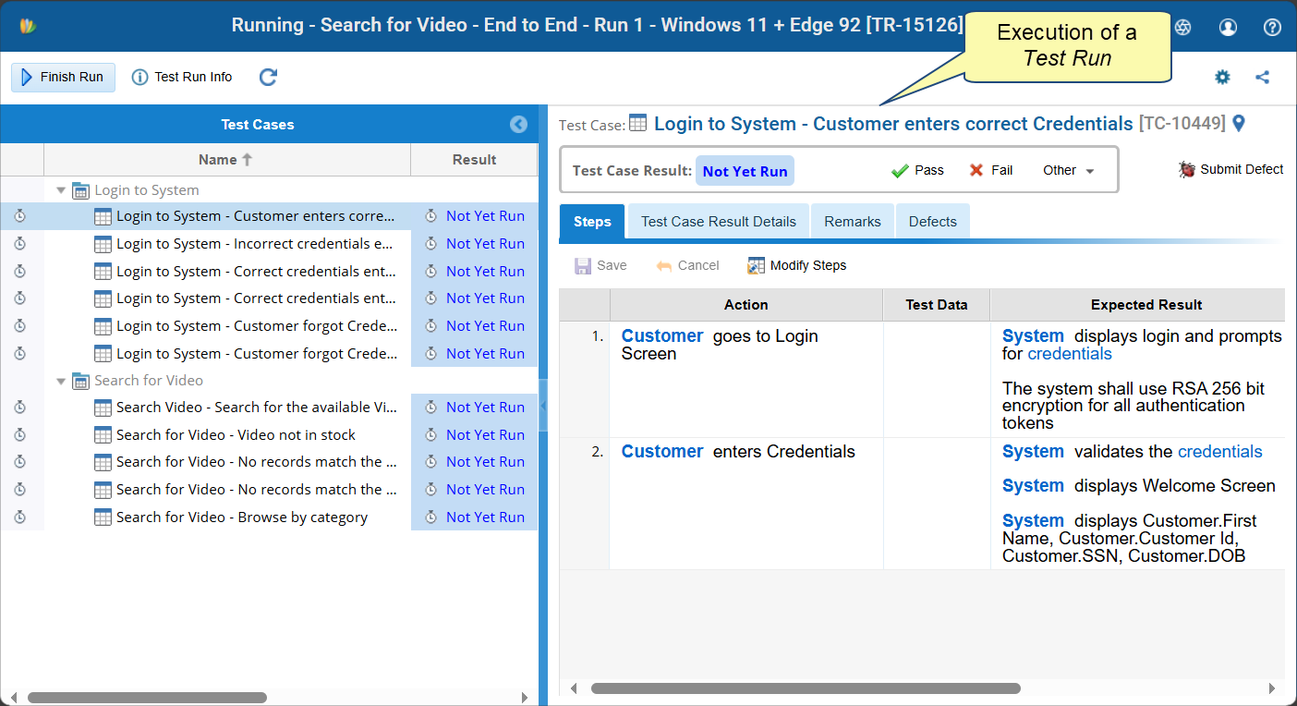Click the Modify Steps icon

(x=757, y=265)
